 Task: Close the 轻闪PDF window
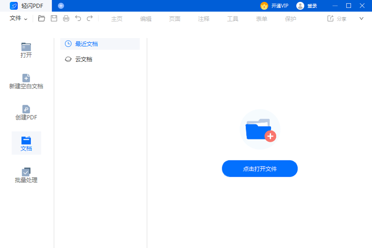click(362, 6)
